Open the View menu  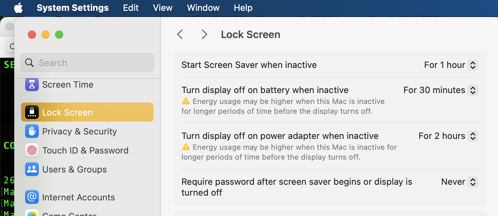coord(163,8)
